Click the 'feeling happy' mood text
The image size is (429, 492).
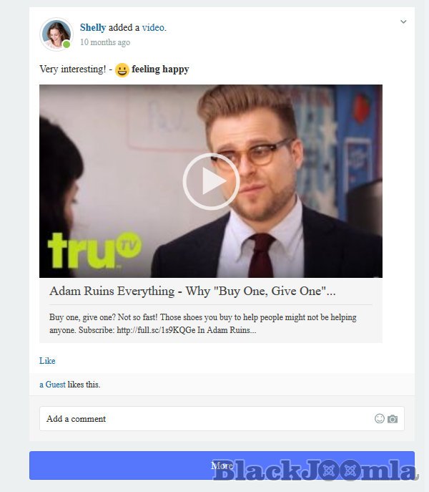[x=160, y=69]
